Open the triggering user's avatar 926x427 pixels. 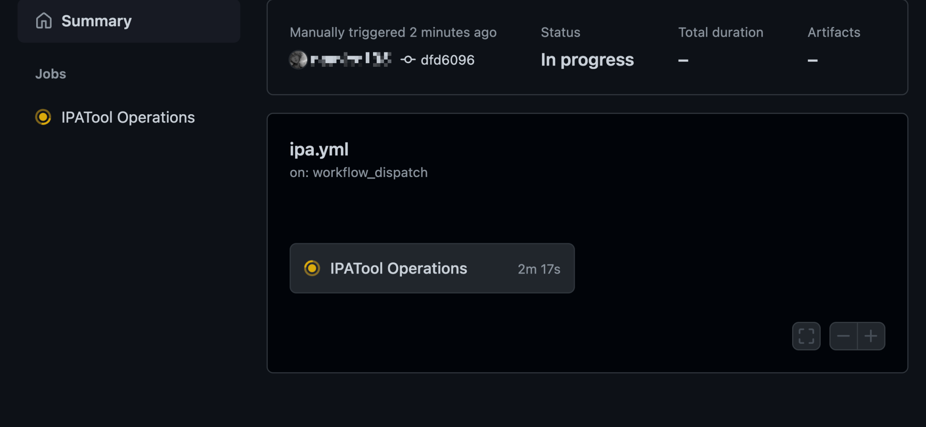(x=297, y=59)
